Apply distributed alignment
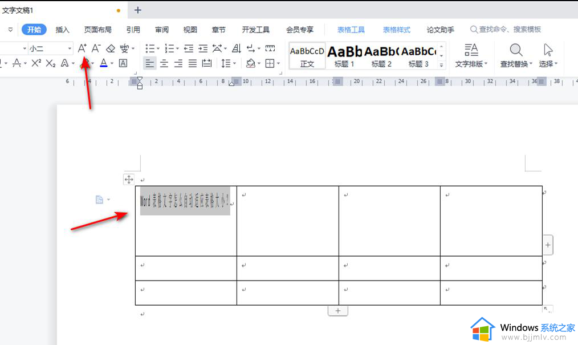 click(x=207, y=63)
